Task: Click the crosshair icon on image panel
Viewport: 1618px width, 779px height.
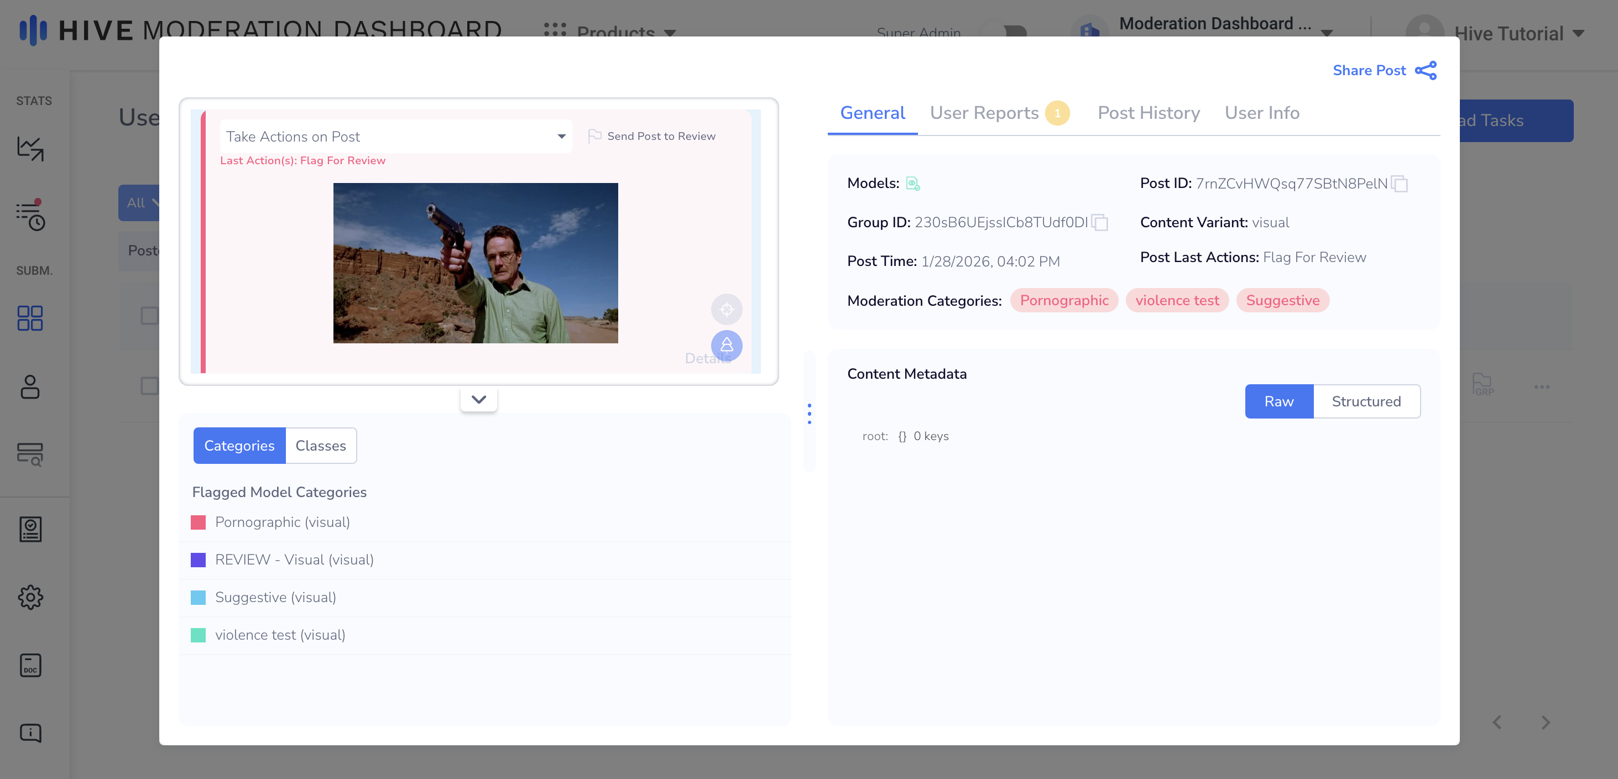Action: [726, 309]
